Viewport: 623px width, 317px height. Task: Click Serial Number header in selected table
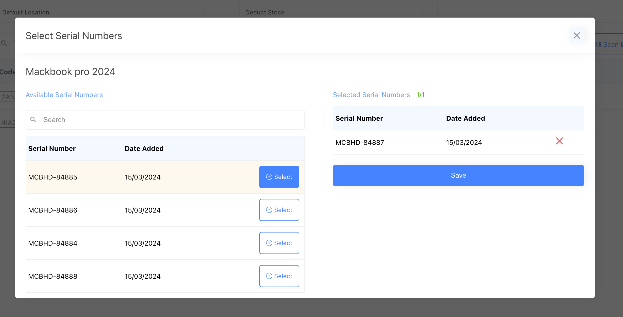coord(359,118)
